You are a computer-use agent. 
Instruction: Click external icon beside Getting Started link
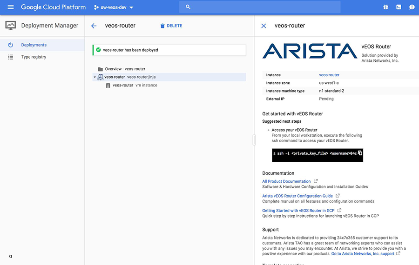pos(339,210)
